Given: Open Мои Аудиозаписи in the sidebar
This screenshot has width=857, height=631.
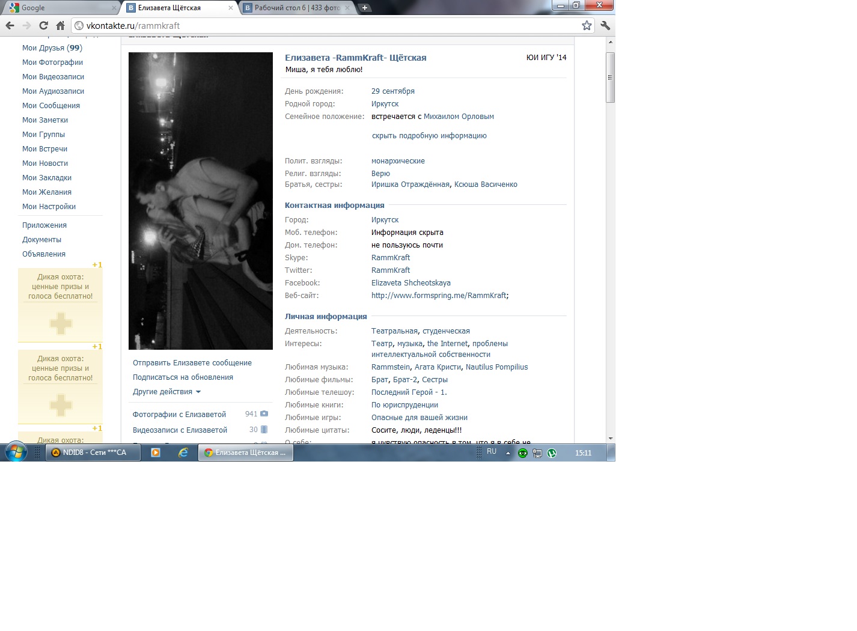Looking at the screenshot, I should pyautogui.click(x=53, y=91).
